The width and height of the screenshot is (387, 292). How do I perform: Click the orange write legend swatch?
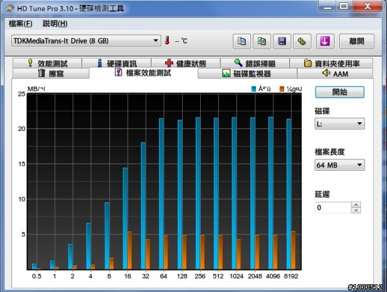pos(282,89)
